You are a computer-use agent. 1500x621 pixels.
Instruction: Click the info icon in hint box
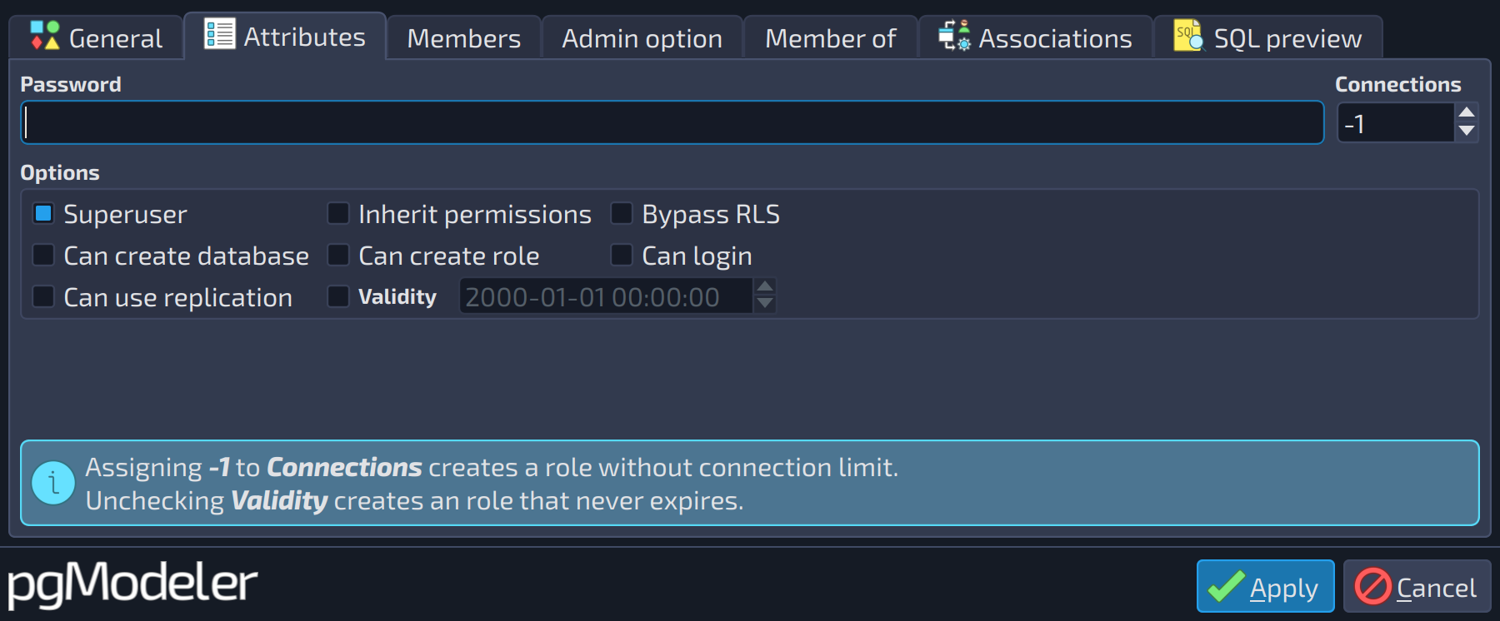click(53, 483)
